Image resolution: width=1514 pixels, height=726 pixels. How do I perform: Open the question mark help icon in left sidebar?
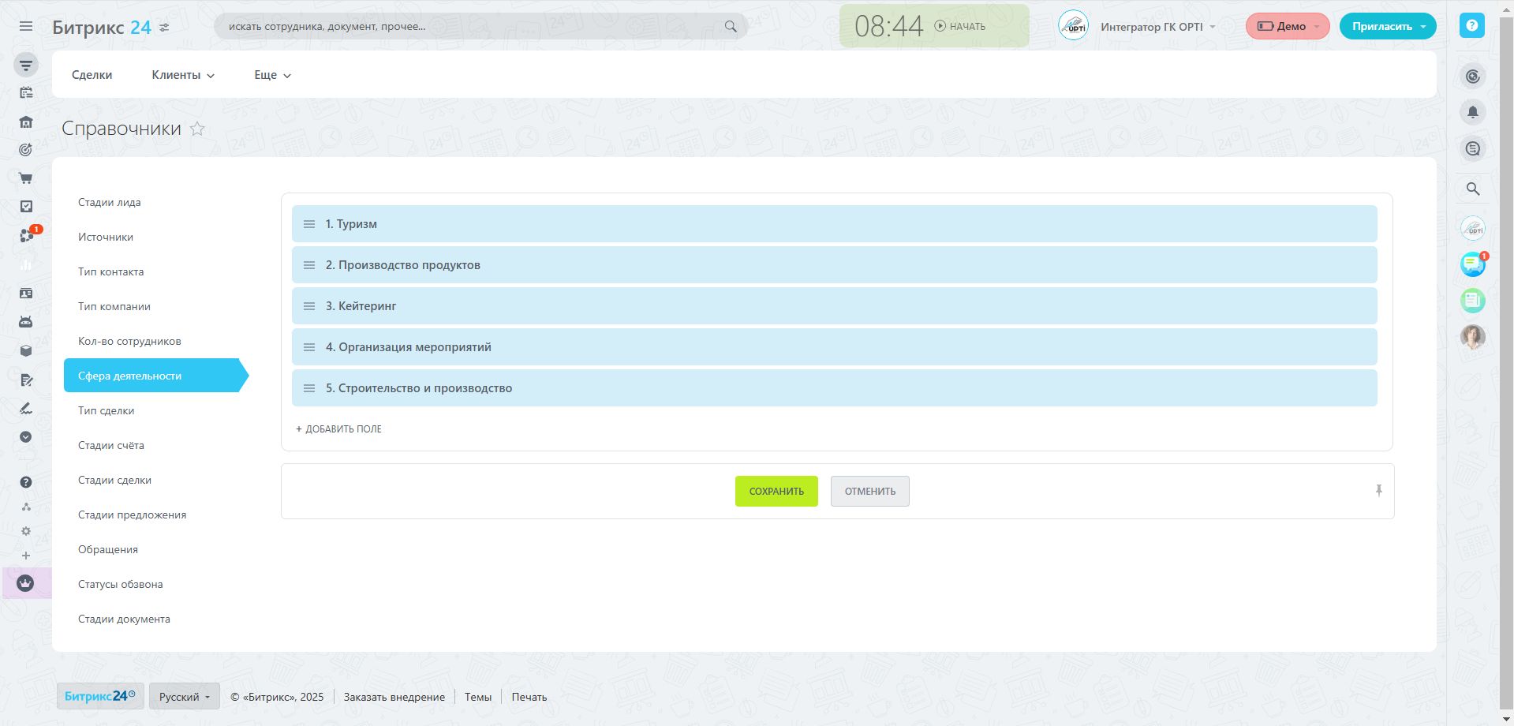(x=26, y=482)
